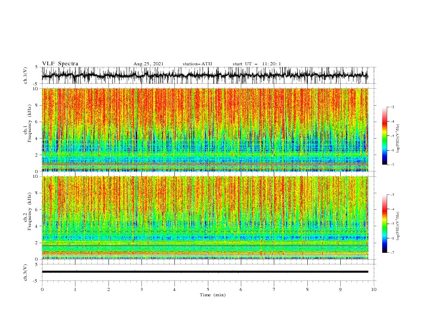Click inside the ch.1 spectrogram panel

[x=205, y=130]
